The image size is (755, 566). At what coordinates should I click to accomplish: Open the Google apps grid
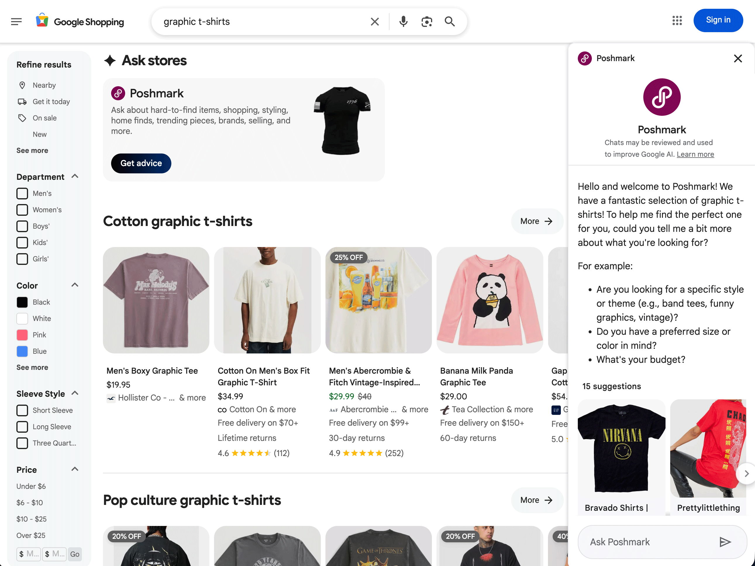click(x=677, y=21)
